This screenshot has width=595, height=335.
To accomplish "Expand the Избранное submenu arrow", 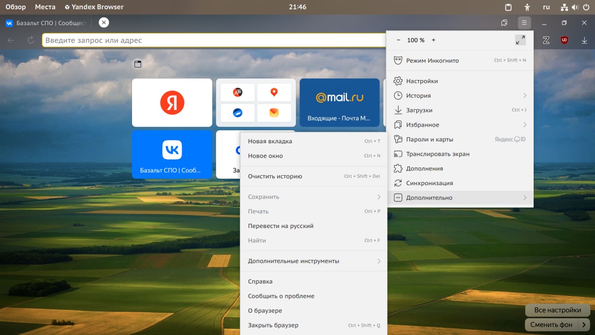I will coord(525,125).
